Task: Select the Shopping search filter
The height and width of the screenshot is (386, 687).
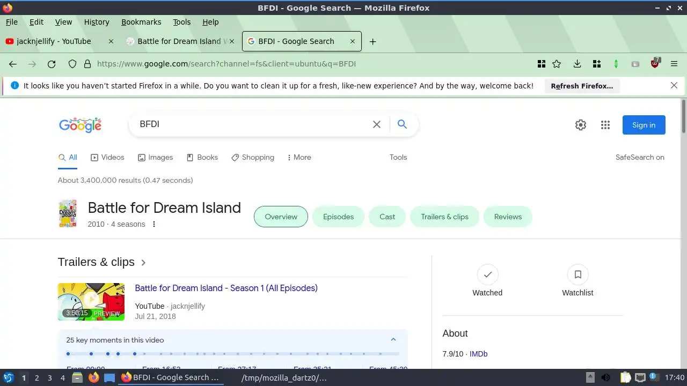Action: (252, 157)
